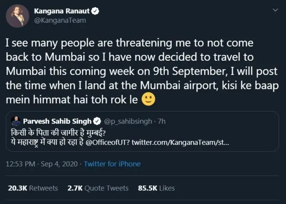Click Parvesh Sahib Singh's small avatar
The width and height of the screenshot is (286, 204).
click(15, 121)
